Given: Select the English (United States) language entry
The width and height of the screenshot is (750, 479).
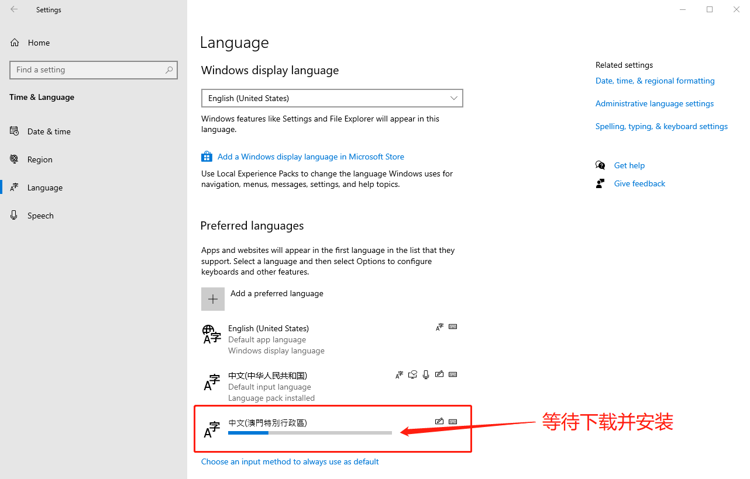Looking at the screenshot, I should coord(332,339).
